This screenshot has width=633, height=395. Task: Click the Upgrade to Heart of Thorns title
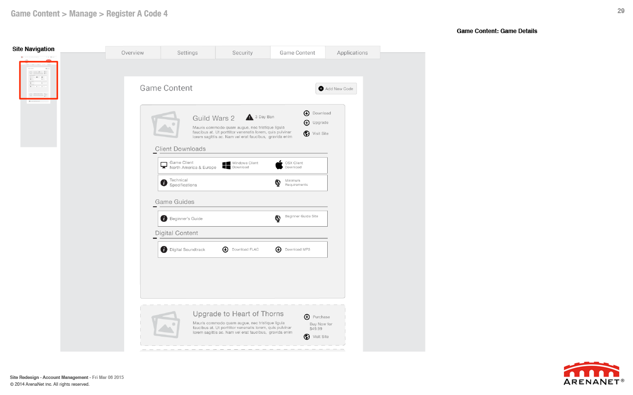click(238, 314)
